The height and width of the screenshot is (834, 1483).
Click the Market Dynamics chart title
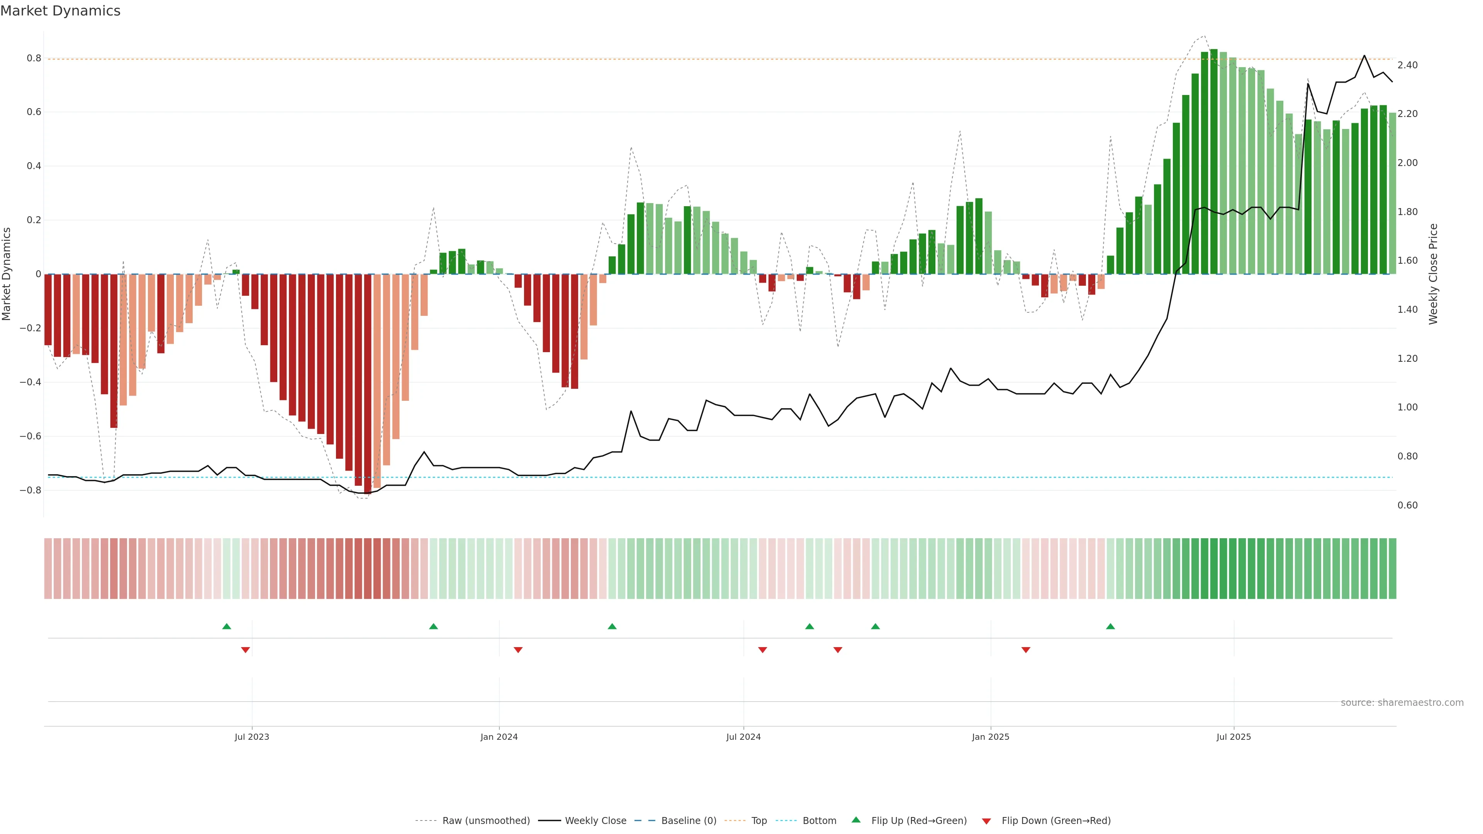coord(61,11)
